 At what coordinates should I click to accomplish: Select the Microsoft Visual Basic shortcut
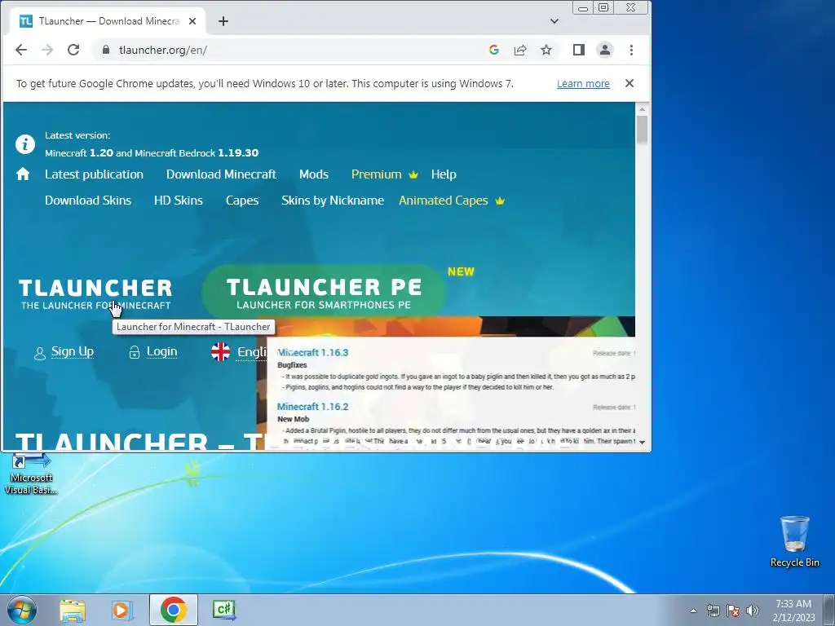tap(32, 474)
